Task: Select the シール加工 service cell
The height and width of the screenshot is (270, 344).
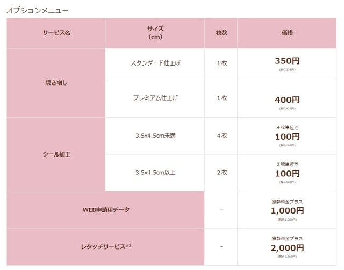Action: click(x=56, y=154)
